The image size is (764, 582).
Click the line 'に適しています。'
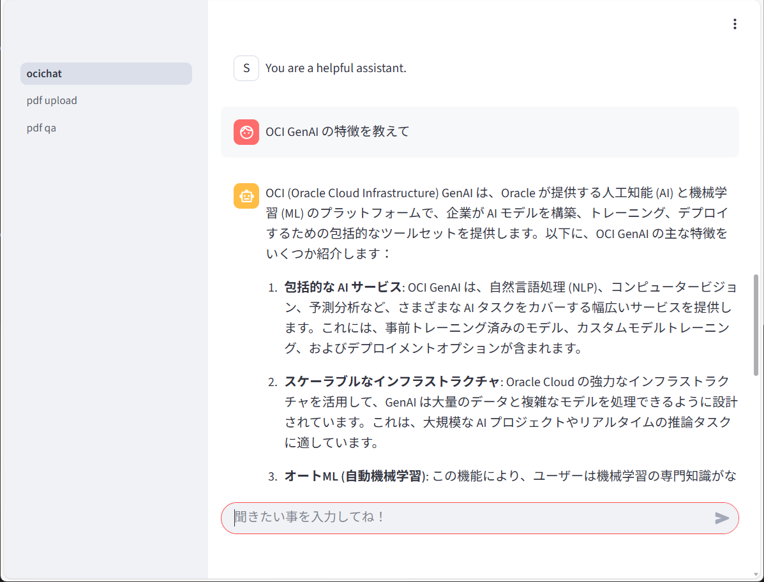(332, 443)
